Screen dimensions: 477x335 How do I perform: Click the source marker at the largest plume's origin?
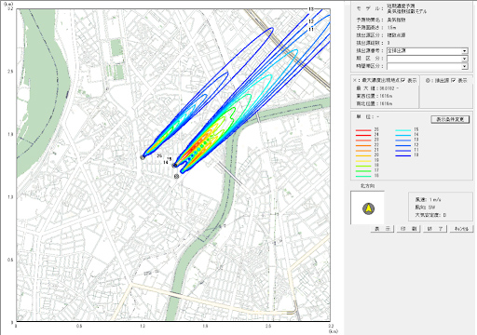(x=175, y=165)
